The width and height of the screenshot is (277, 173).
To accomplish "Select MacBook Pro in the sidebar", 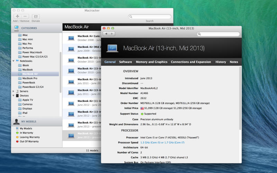I will pyautogui.click(x=30, y=78).
